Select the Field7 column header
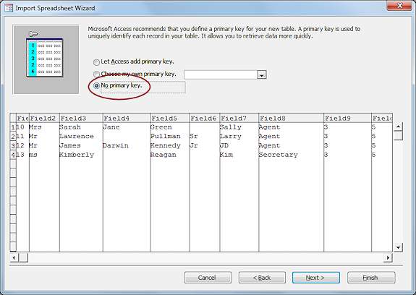Screen dimensions: 416x295 (239, 118)
